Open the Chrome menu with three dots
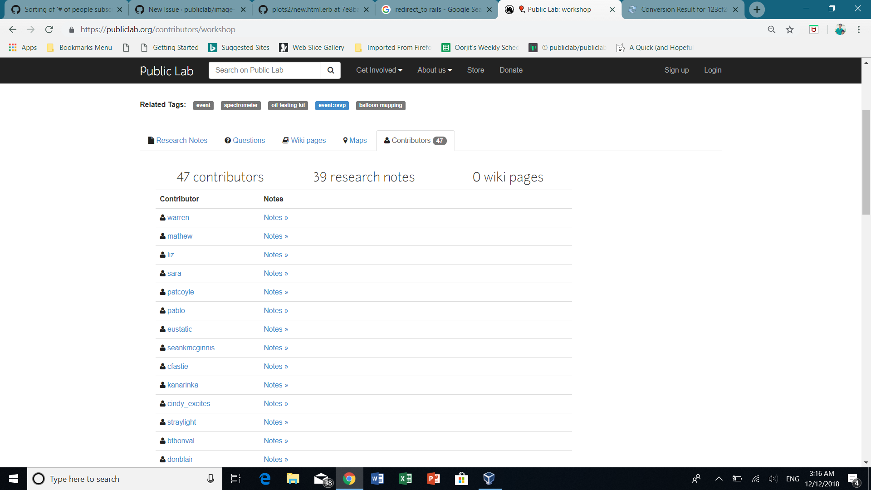 point(858,29)
